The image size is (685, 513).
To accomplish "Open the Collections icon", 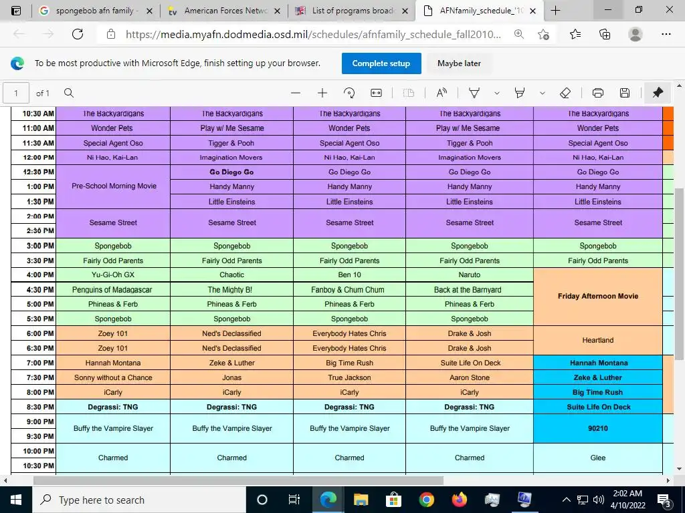I will point(605,34).
